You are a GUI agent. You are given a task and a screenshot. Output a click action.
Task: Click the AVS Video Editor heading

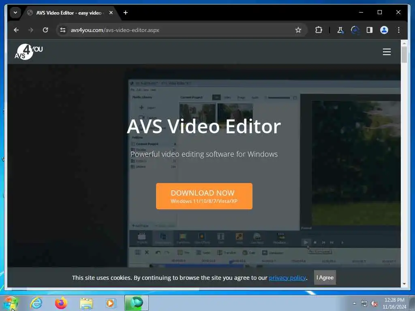coord(204,126)
